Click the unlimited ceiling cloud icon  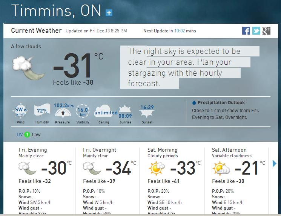pos(105,112)
